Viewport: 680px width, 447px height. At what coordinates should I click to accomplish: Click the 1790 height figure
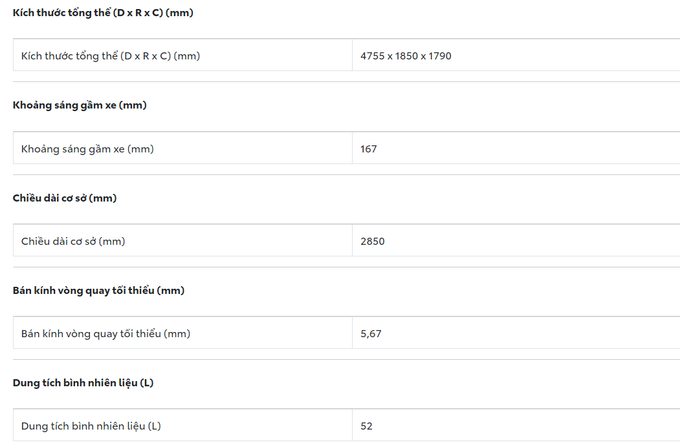[x=440, y=56]
